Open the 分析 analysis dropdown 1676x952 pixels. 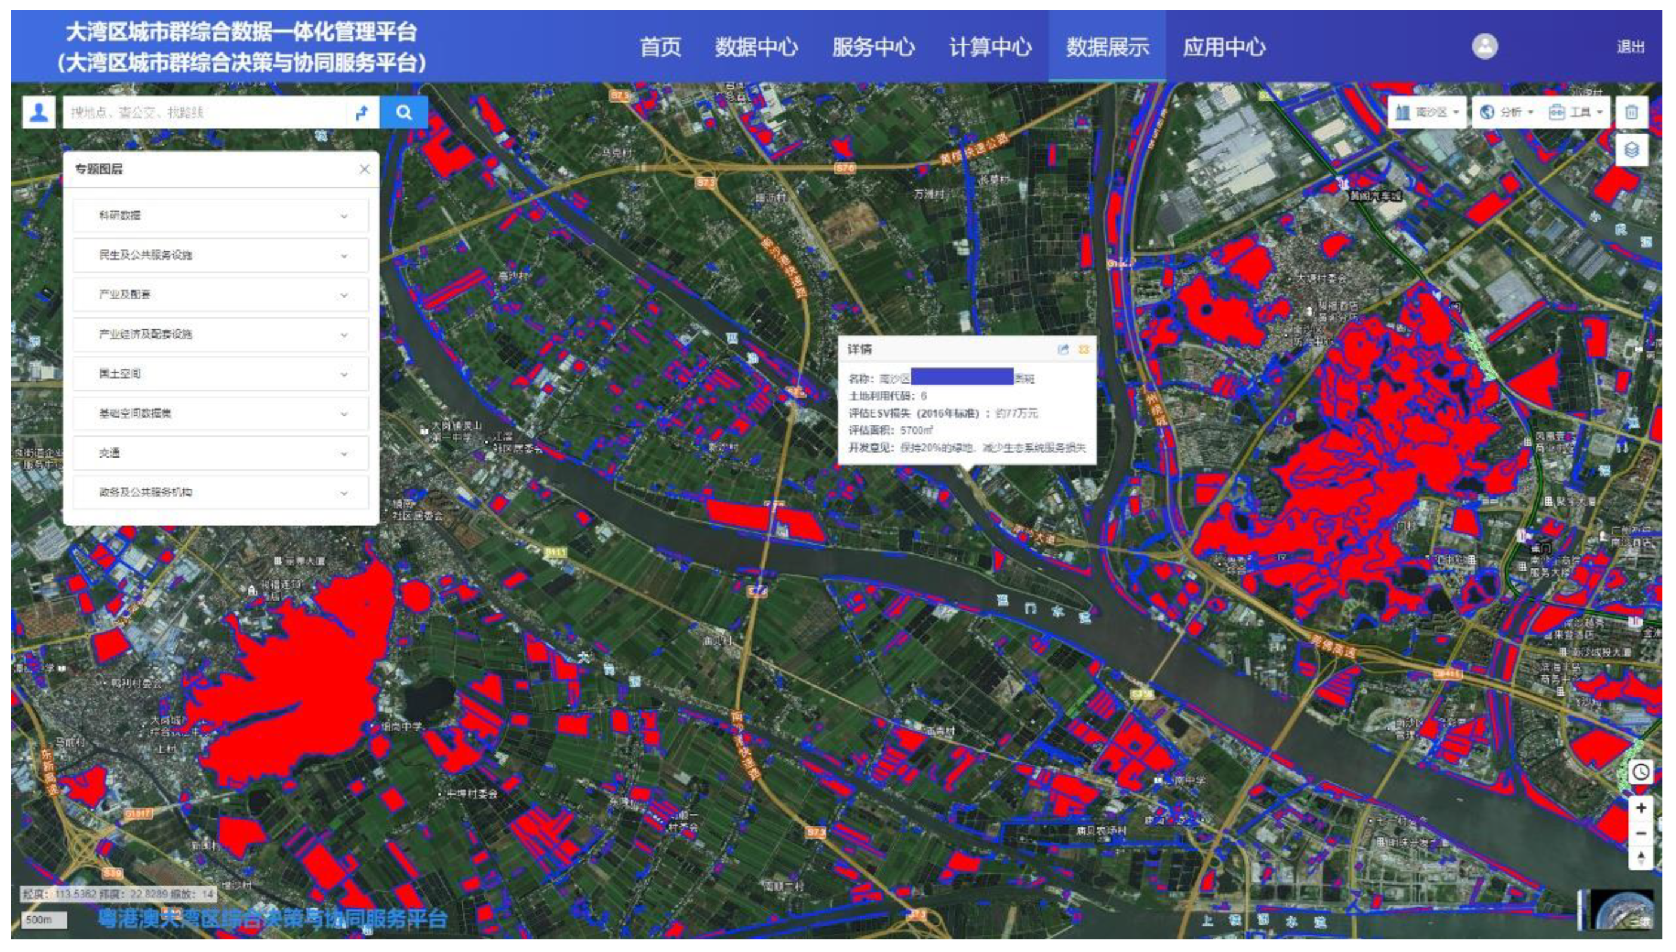(1507, 113)
